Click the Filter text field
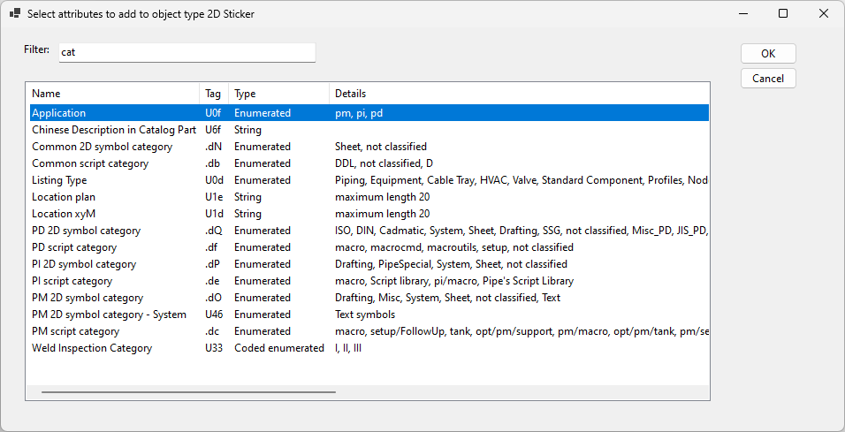Screen dimensions: 845x432 tap(187, 52)
